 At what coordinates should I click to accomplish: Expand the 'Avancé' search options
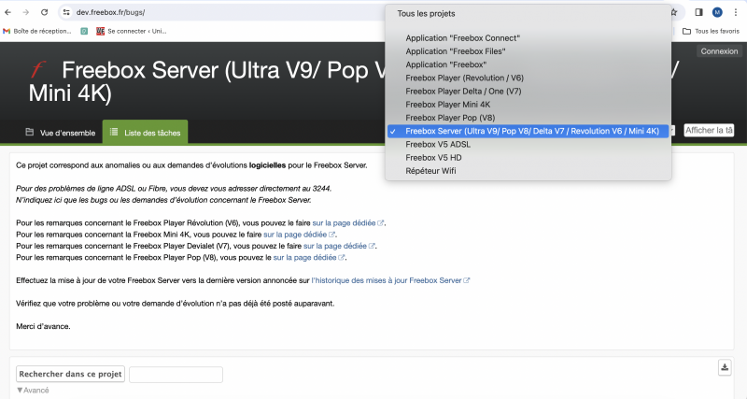[x=33, y=390]
